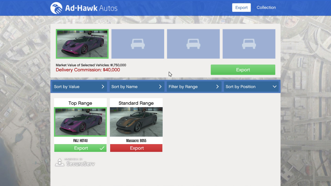Click the car icon in second empty slot
The image size is (331, 186).
click(138, 44)
